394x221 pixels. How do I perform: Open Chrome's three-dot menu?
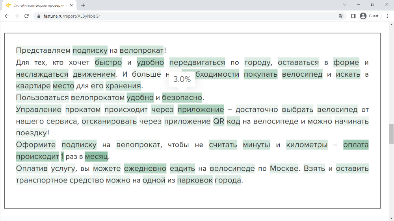coord(387,16)
